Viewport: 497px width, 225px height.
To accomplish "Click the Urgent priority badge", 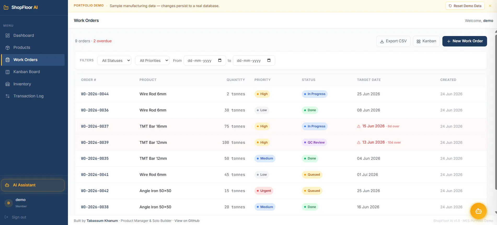I will point(264,191).
